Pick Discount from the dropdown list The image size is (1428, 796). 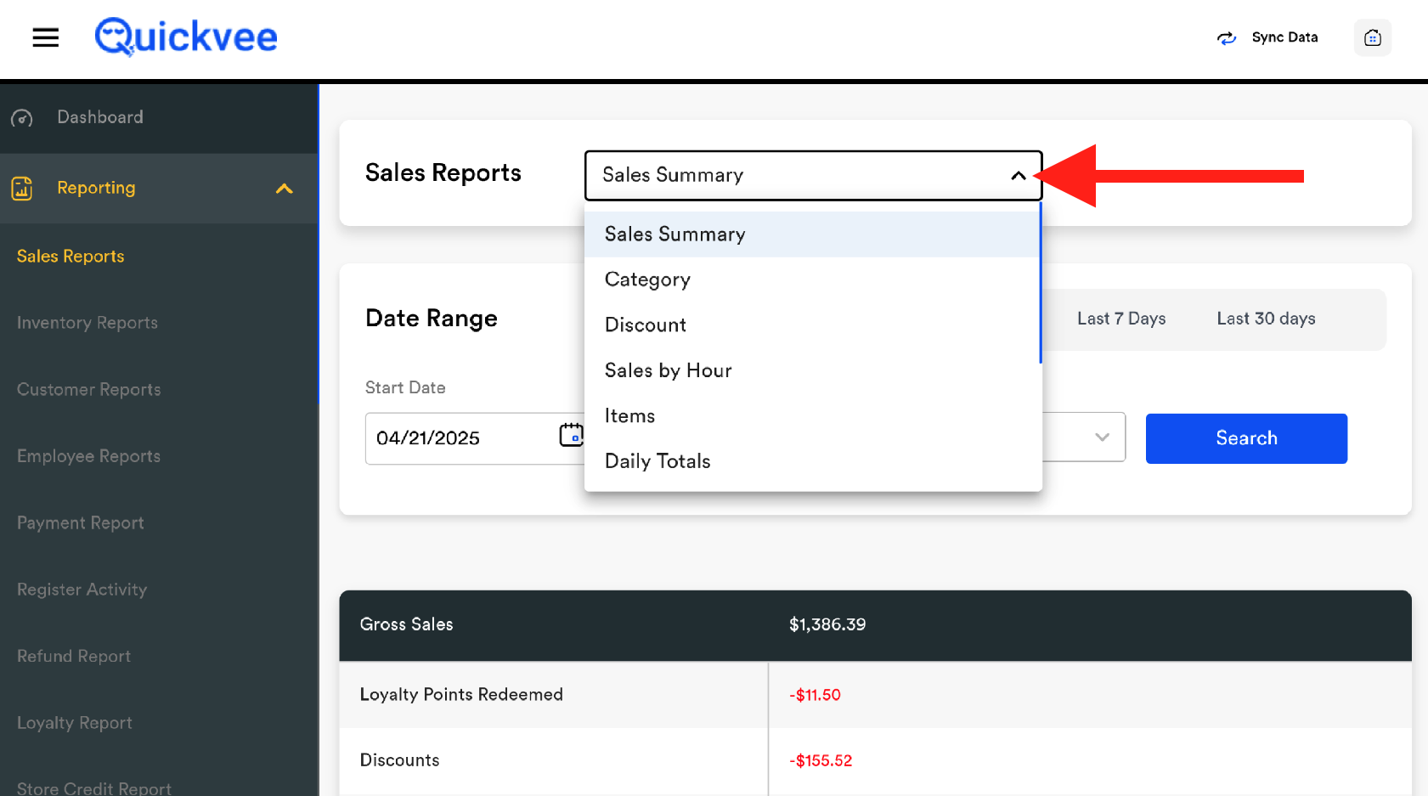point(645,325)
